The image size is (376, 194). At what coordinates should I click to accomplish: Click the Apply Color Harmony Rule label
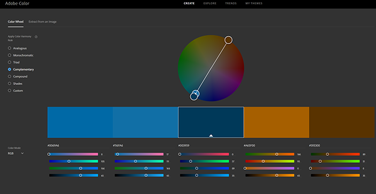[19, 38]
